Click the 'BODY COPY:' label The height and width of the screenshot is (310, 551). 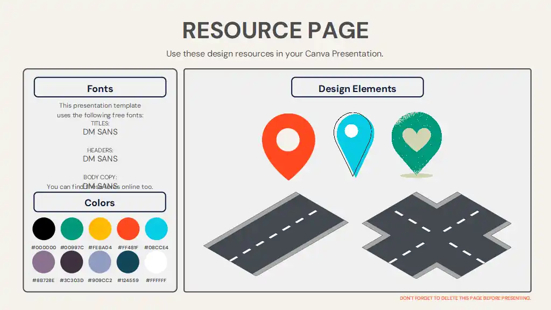100,177
